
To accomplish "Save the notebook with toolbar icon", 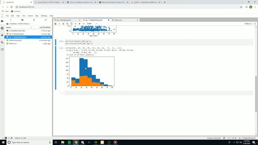I will click(56, 24).
